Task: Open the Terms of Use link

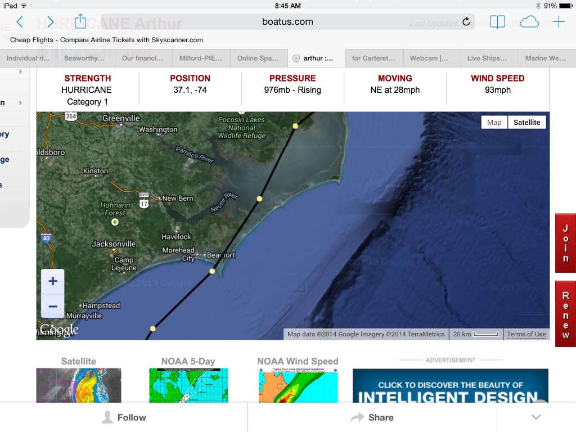Action: [x=526, y=334]
